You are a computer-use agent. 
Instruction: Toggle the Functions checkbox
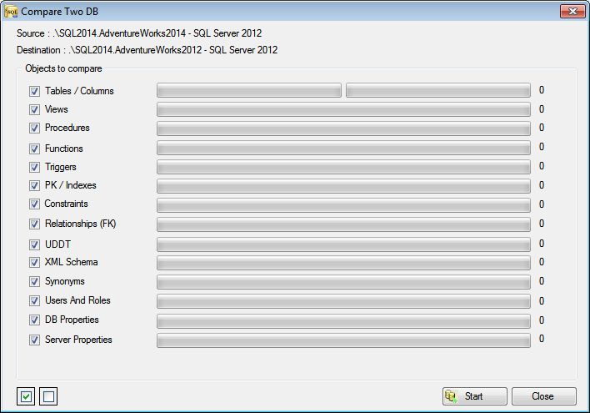click(x=34, y=149)
